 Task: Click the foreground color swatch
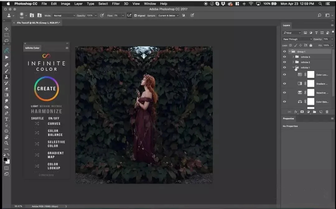pos(5,159)
